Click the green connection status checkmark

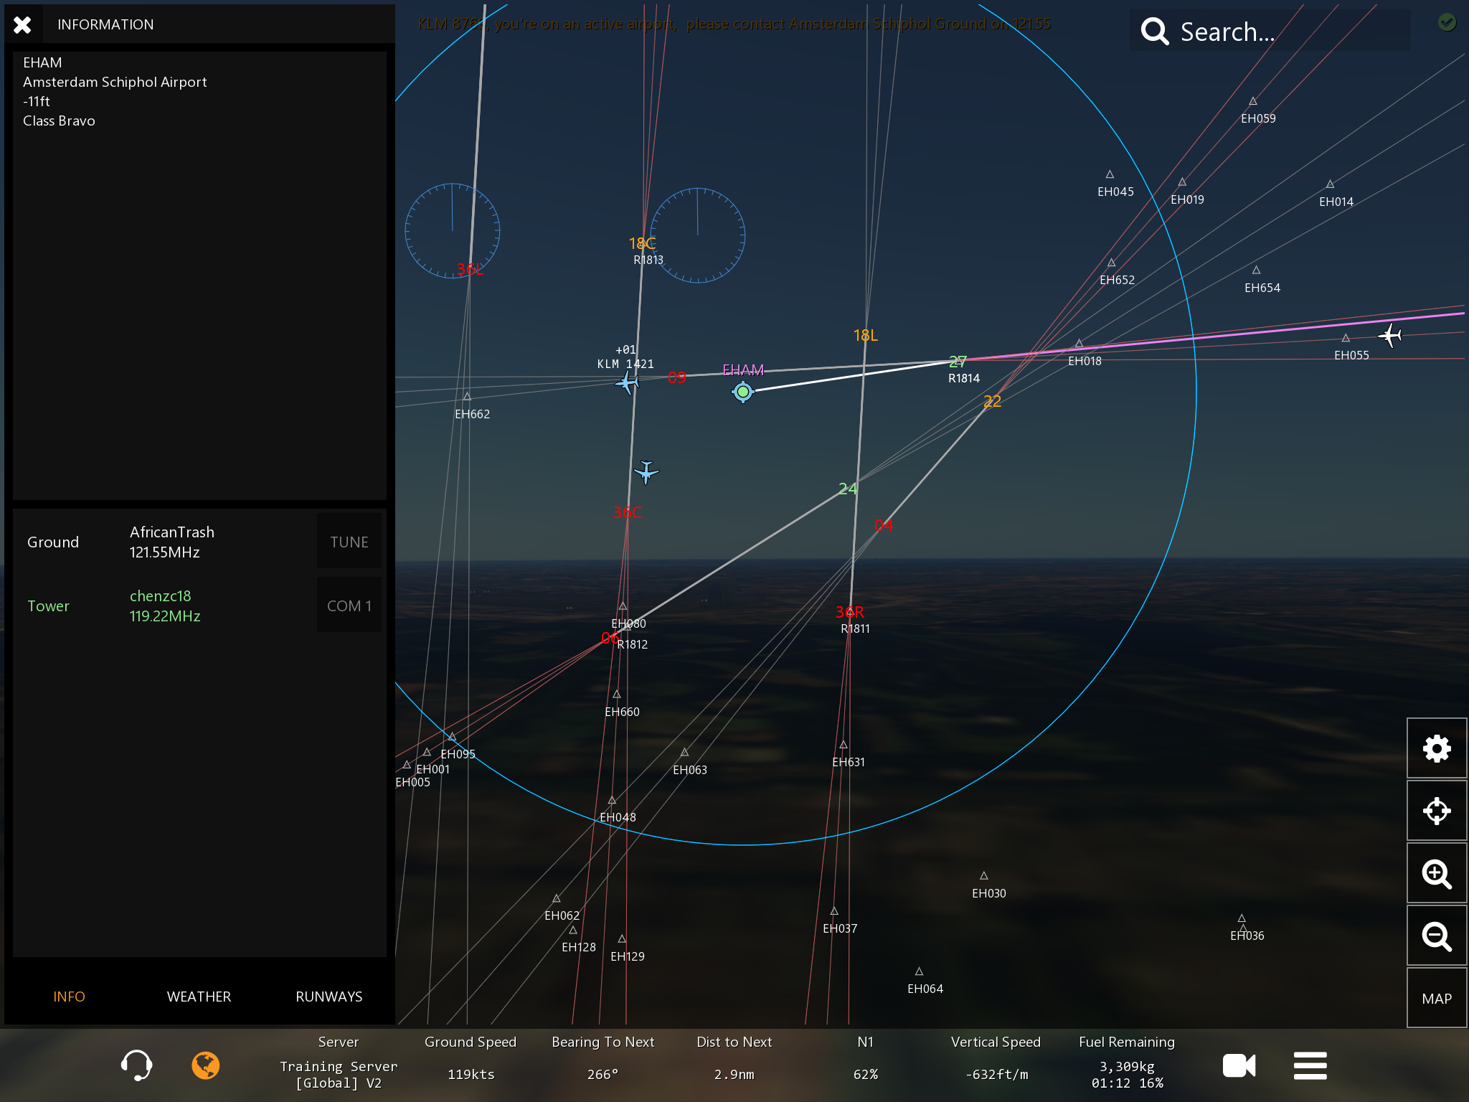click(1447, 23)
